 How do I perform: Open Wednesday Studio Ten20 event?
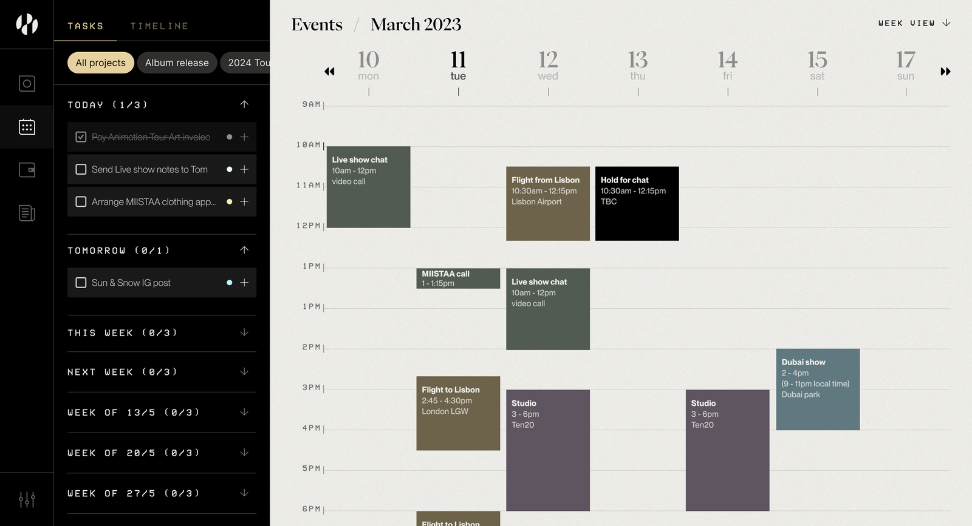point(548,450)
